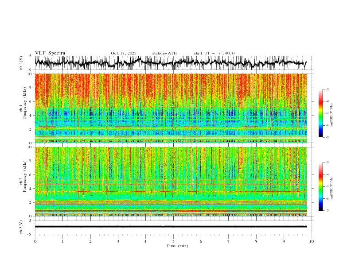Click the 'station=ATH' label
351x271 pixels.
pyautogui.click(x=164, y=53)
